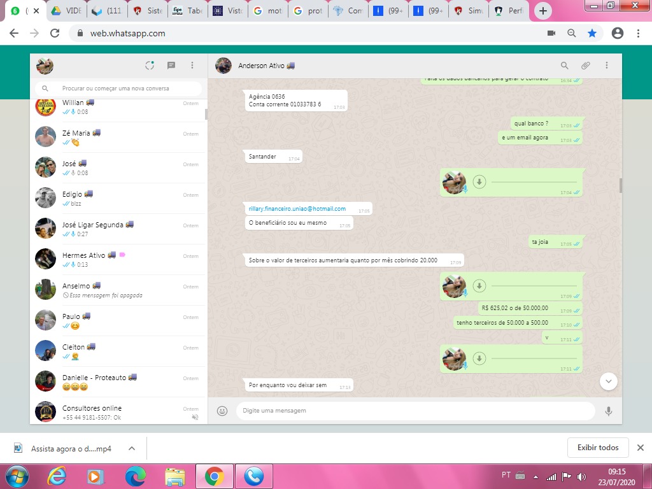The height and width of the screenshot is (489, 652).
Task: Bookmark this page with the star icon
Action: 592,33
